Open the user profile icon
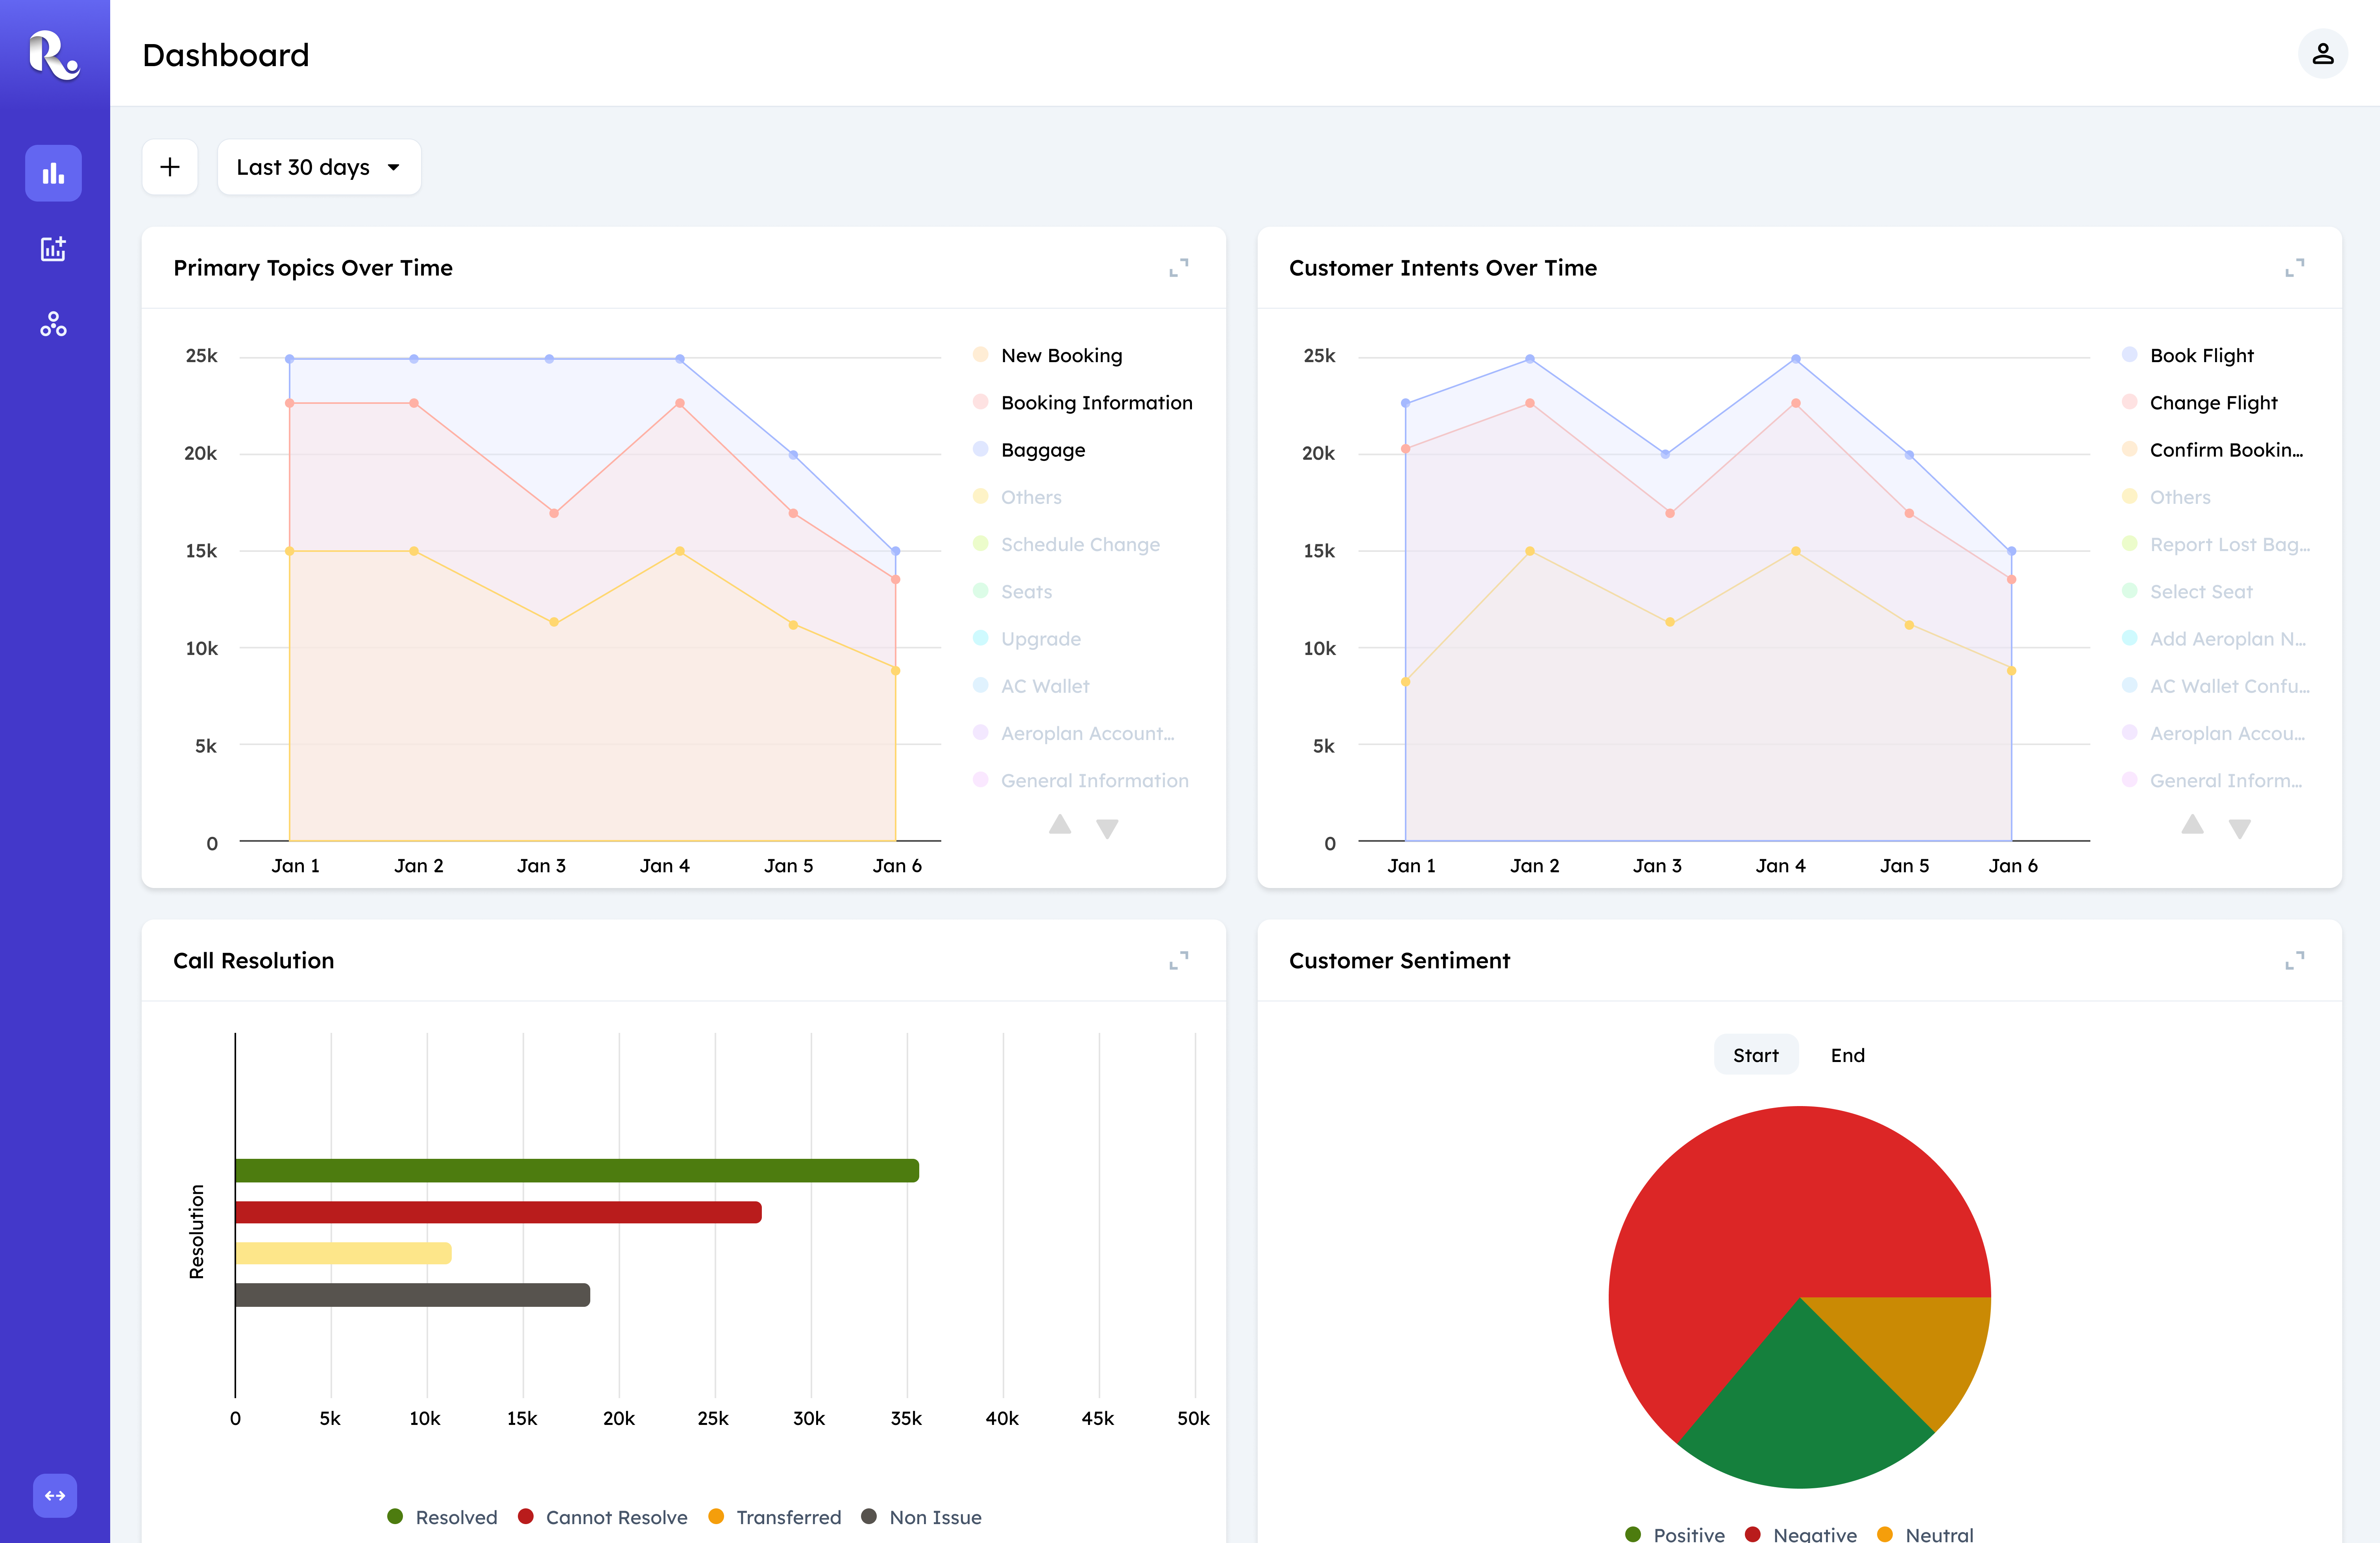2380x1543 pixels. [x=2322, y=54]
